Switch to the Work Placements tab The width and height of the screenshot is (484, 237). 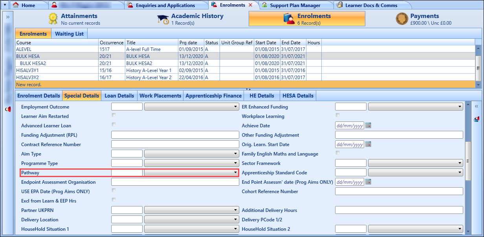pos(160,96)
